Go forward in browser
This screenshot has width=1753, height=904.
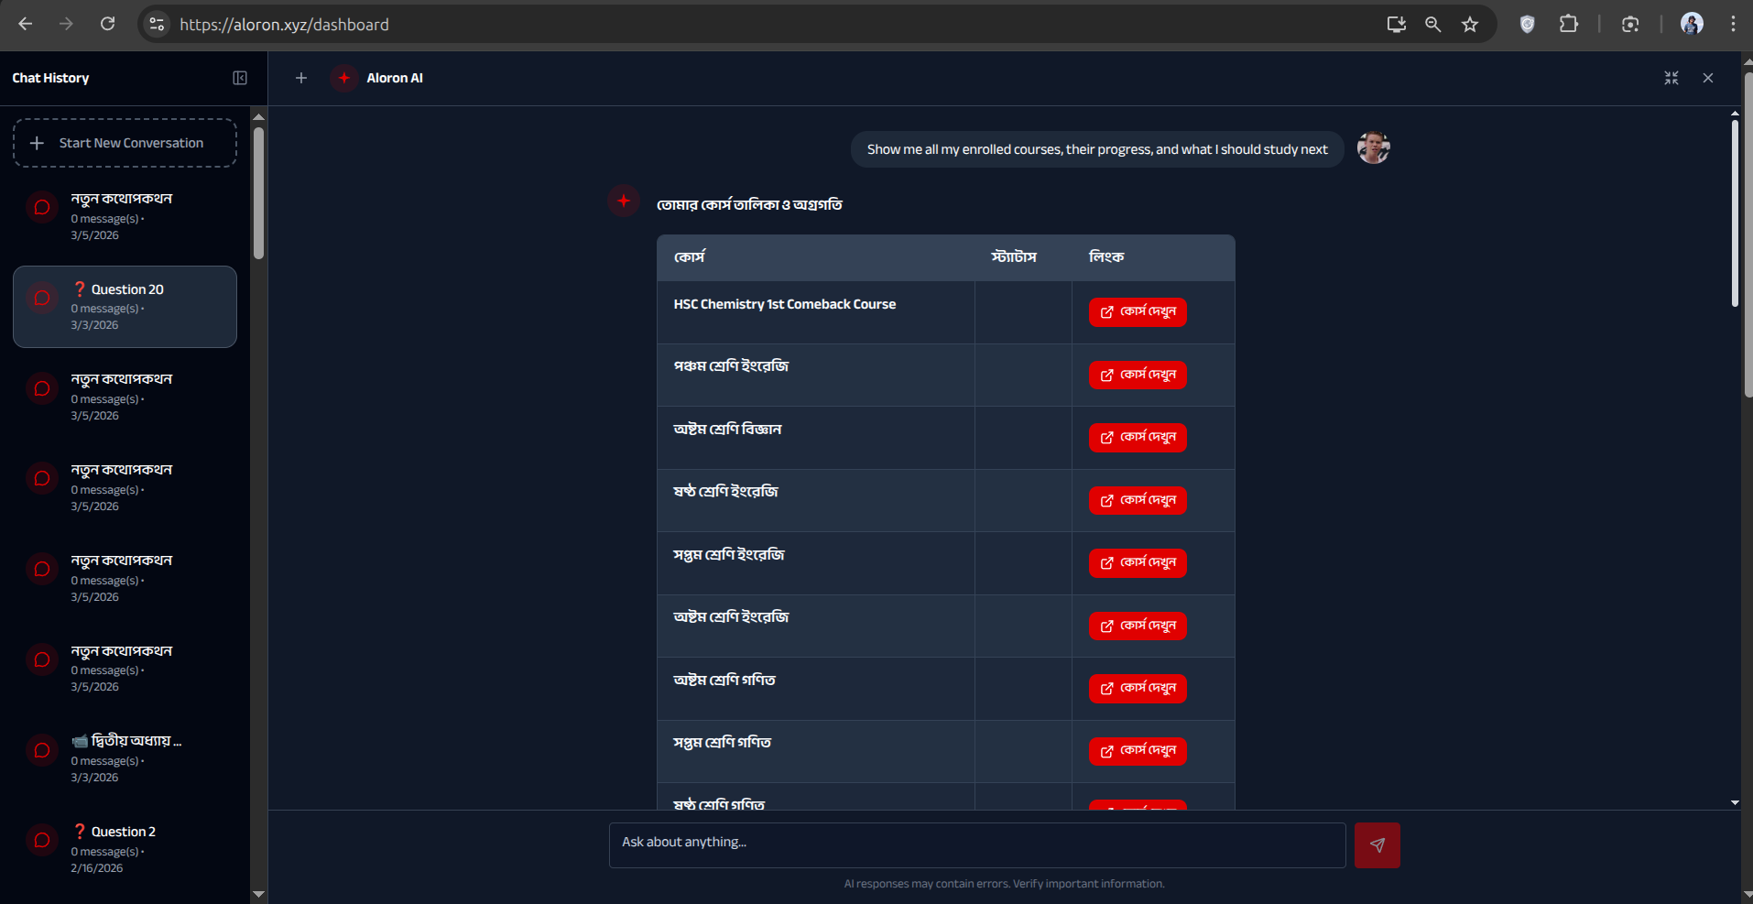[x=66, y=24]
